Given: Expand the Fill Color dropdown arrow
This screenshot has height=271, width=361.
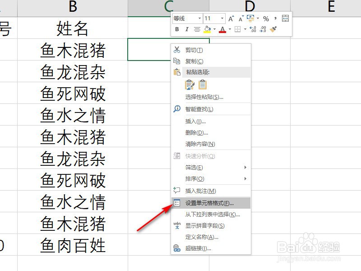Looking at the screenshot, I should point(214,28).
